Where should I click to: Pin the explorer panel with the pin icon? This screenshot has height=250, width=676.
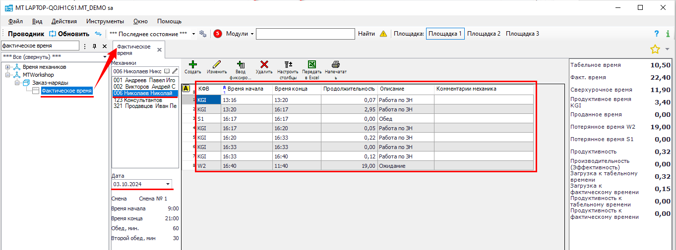(95, 46)
